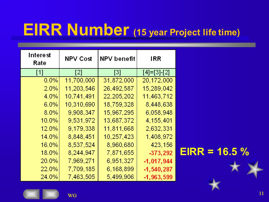Select the 12.0% interest rate cell

pyautogui.click(x=49, y=129)
